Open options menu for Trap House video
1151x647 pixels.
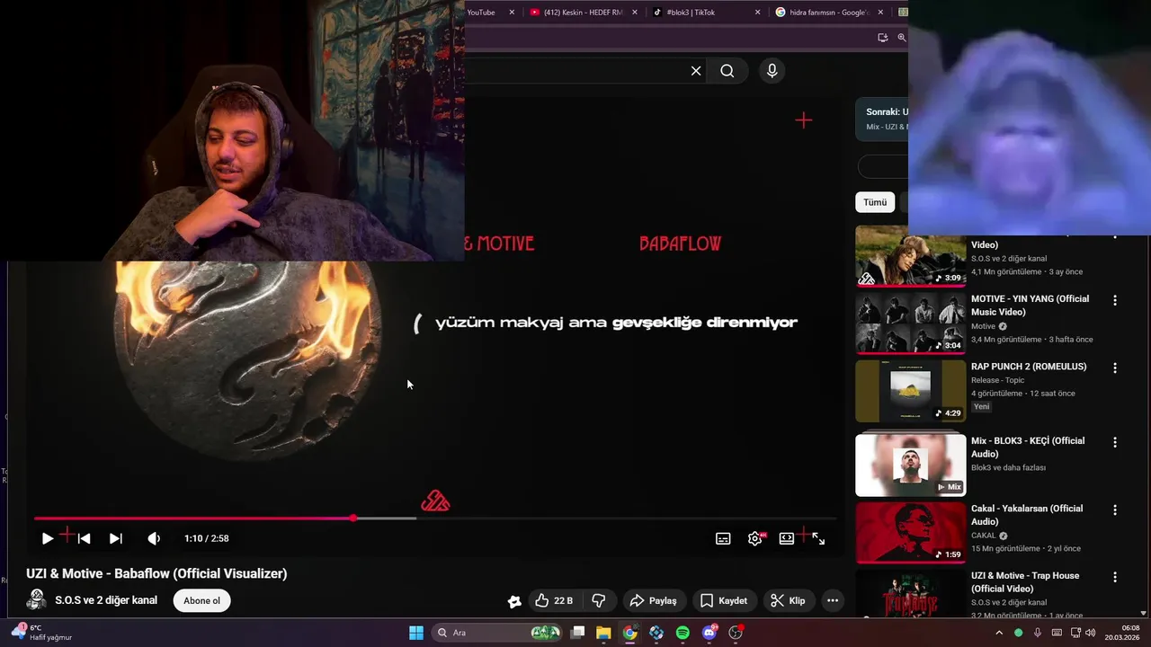1115,578
